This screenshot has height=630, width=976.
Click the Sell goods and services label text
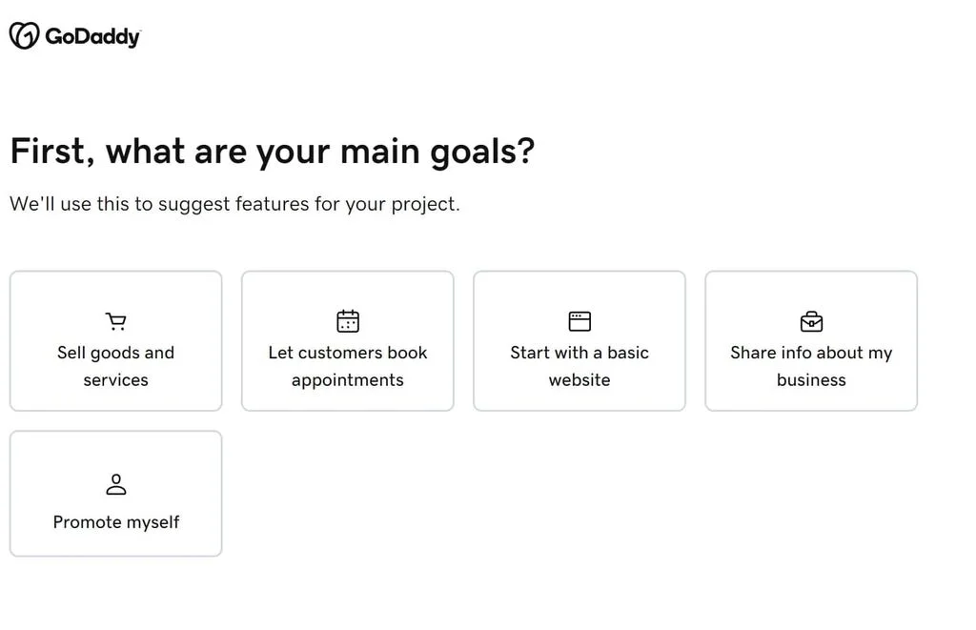tap(115, 366)
